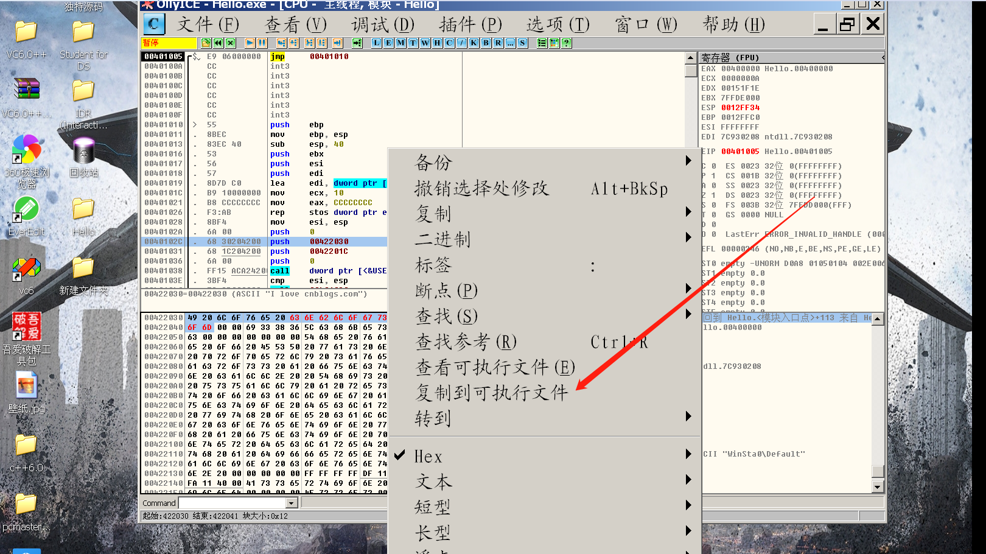This screenshot has height=554, width=986.
Task: Expand the 长型 submenu
Action: click(544, 533)
